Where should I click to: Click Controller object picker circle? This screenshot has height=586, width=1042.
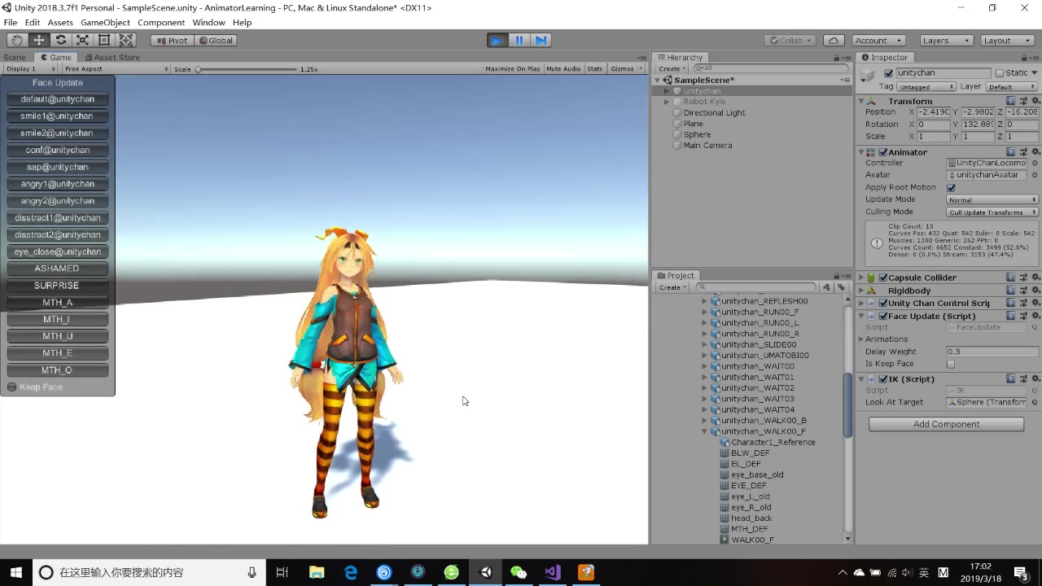click(x=1035, y=163)
